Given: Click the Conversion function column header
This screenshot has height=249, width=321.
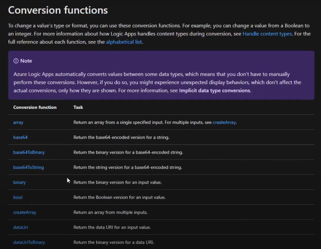Looking at the screenshot, I should click(x=35, y=107).
